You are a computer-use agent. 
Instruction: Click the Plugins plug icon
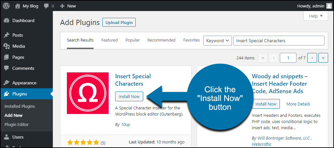click(7, 94)
